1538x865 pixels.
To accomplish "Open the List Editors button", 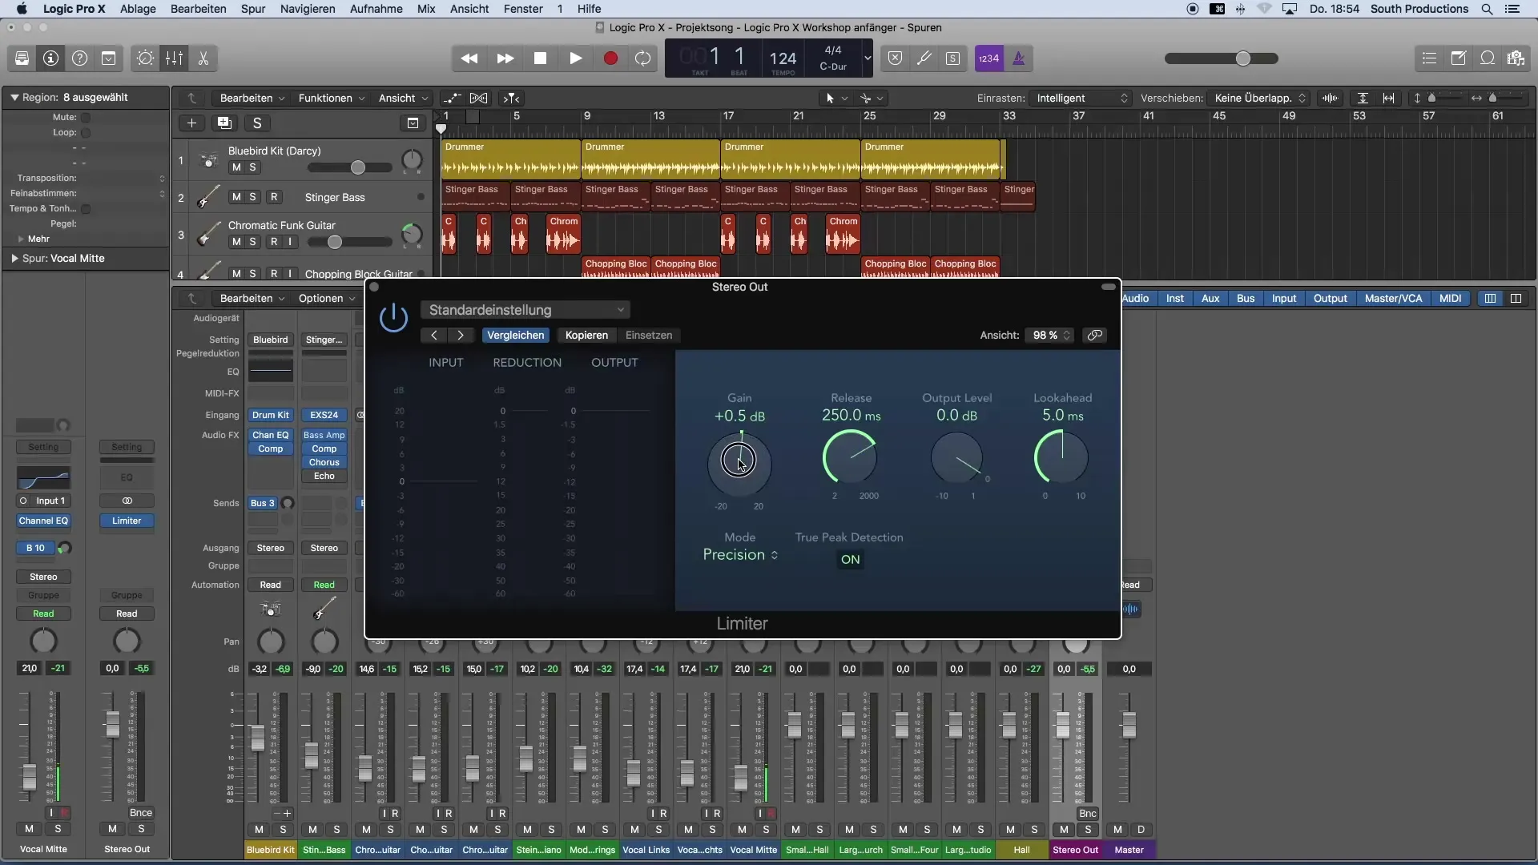I will point(1430,58).
